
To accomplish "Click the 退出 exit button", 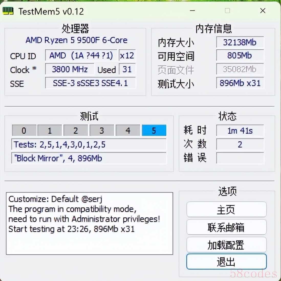I will (226, 262).
